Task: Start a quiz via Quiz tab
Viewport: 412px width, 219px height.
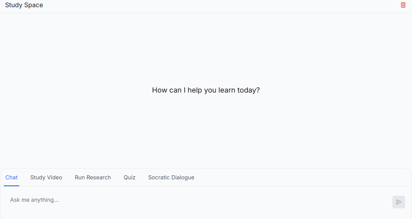Action: [x=130, y=177]
